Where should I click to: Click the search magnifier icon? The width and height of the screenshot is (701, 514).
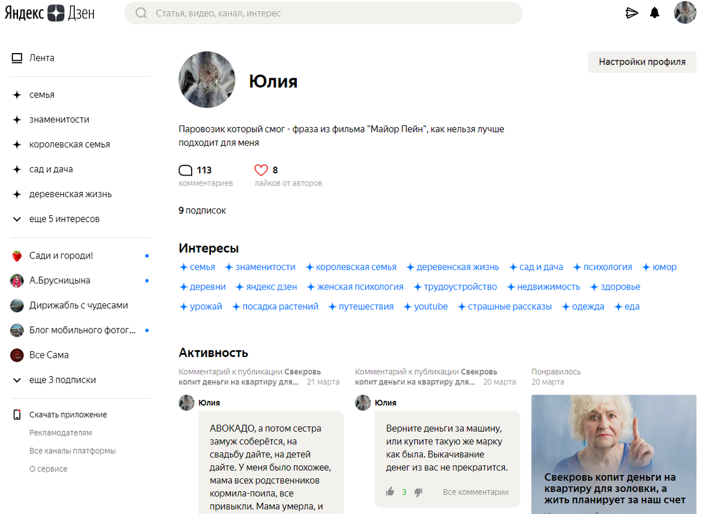141,13
